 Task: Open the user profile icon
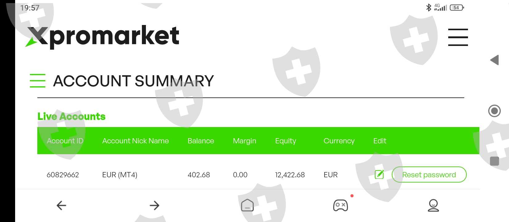coord(433,205)
